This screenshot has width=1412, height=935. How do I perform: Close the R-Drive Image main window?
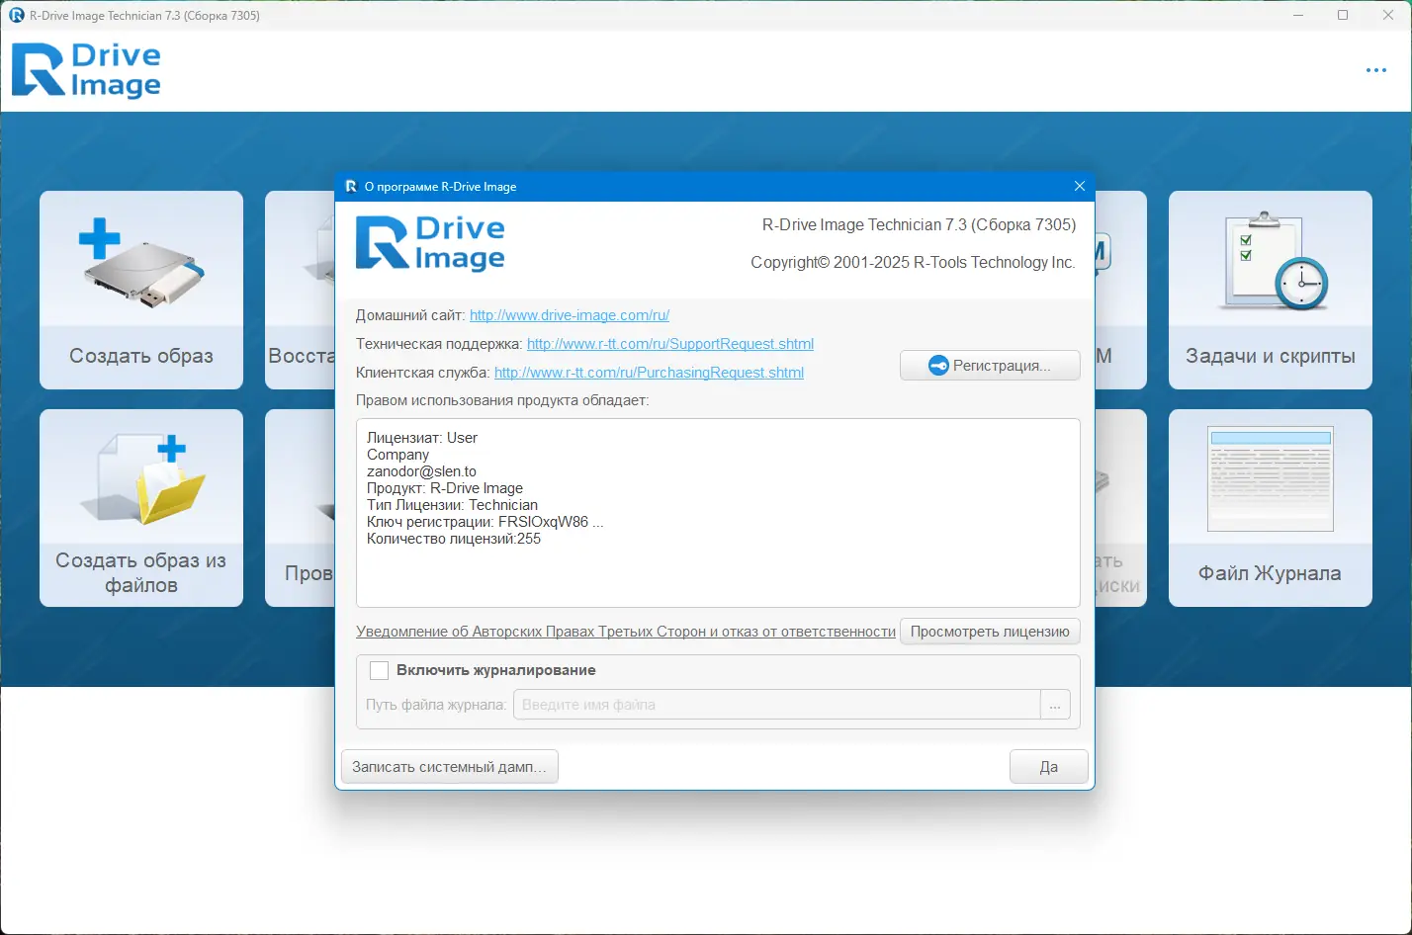[x=1388, y=15]
